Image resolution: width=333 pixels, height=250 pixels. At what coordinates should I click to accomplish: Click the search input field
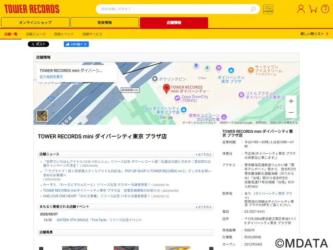click(178, 9)
